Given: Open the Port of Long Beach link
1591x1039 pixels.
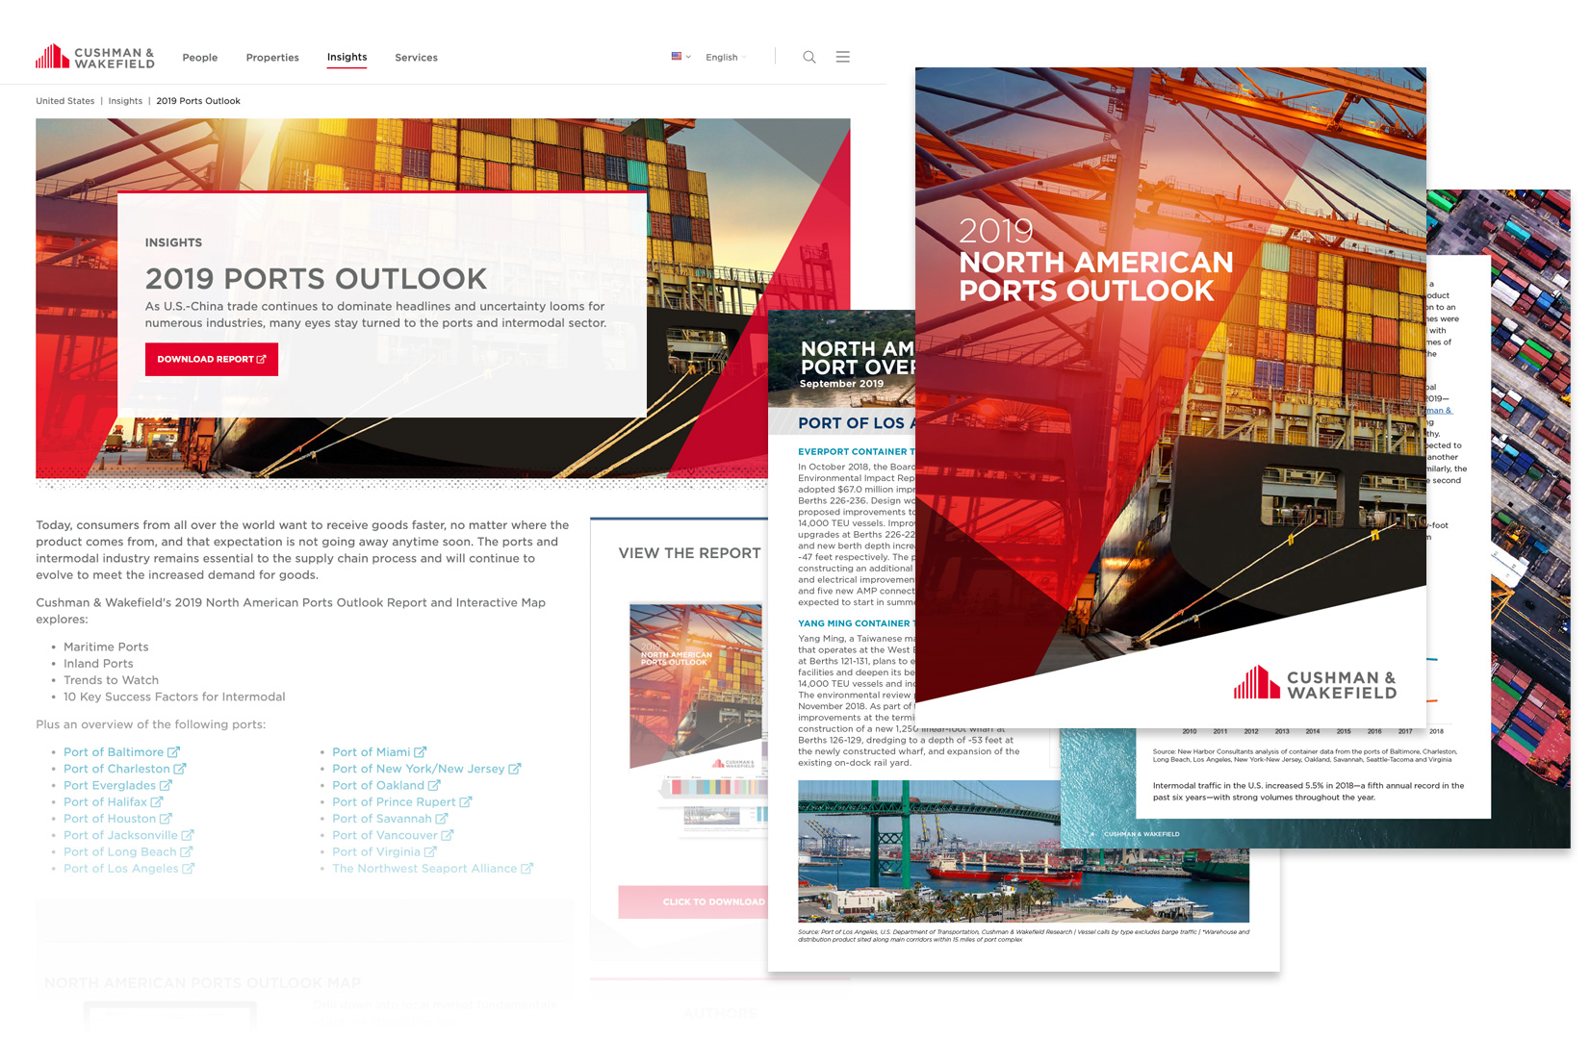Looking at the screenshot, I should pyautogui.click(x=120, y=851).
